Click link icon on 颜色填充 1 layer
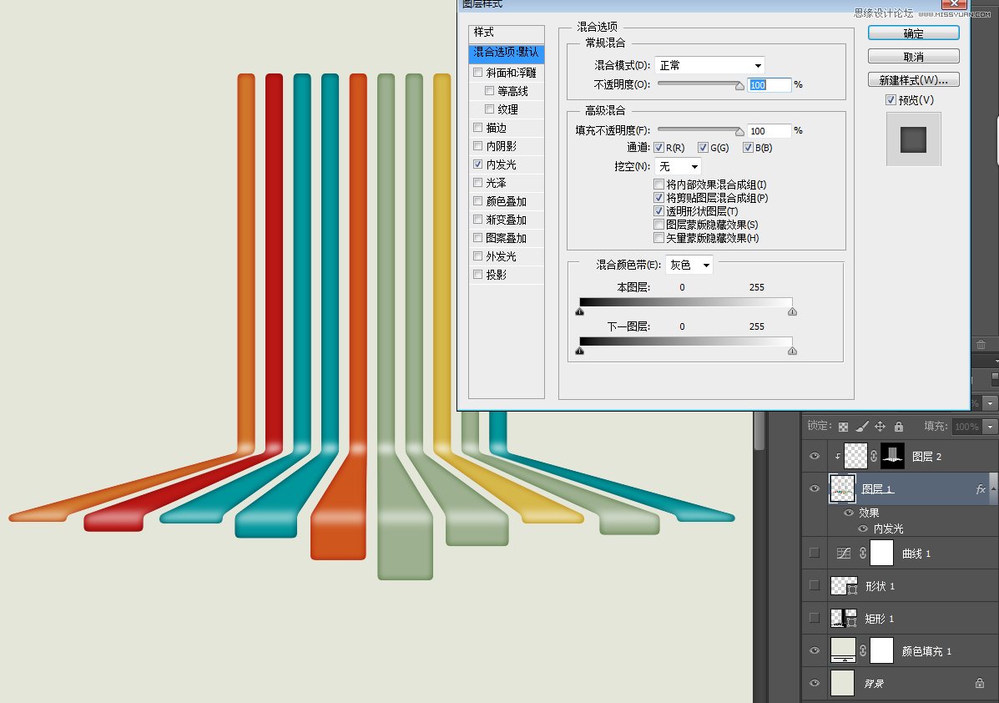 coord(863,650)
